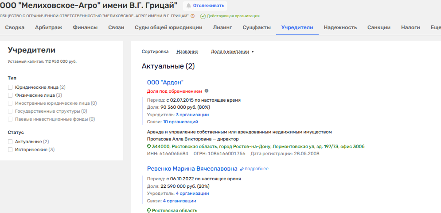The image size is (441, 213).
Task: Expand the Ещё tab overflow menu
Action: [x=435, y=27]
